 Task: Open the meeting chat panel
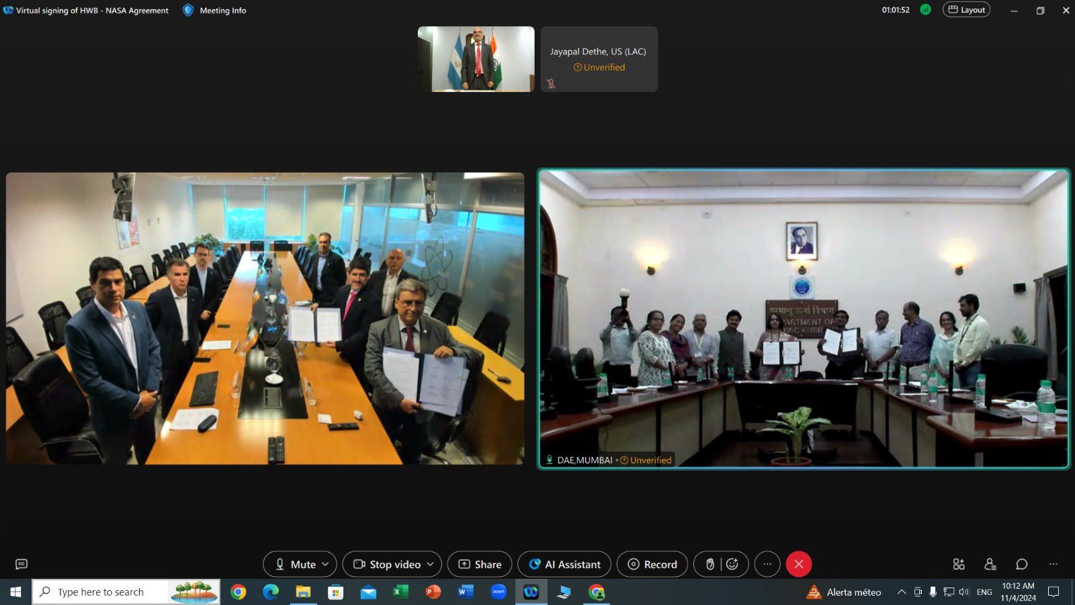pyautogui.click(x=1021, y=564)
